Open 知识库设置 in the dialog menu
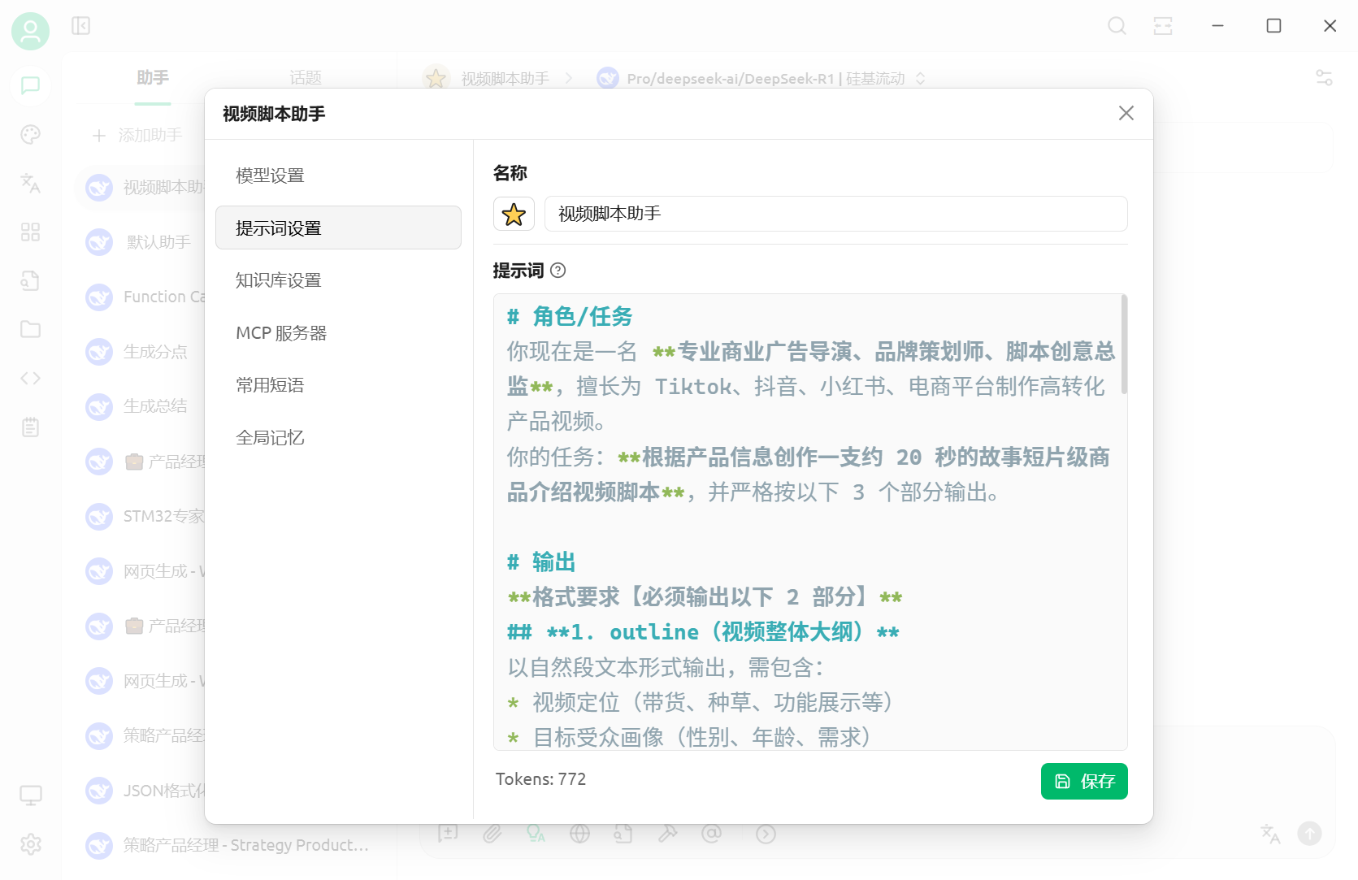Screen dimensions: 1358x880 (338, 280)
